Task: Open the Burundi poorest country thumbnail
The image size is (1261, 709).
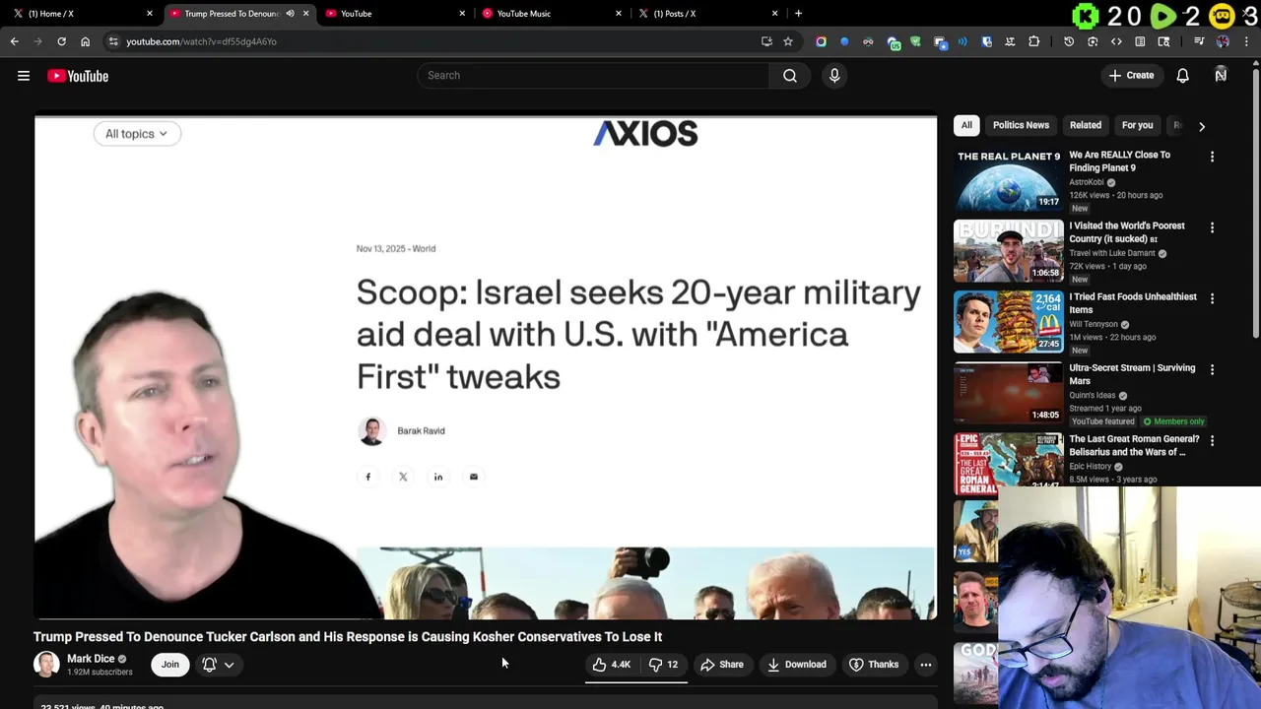Action: [x=1009, y=250]
